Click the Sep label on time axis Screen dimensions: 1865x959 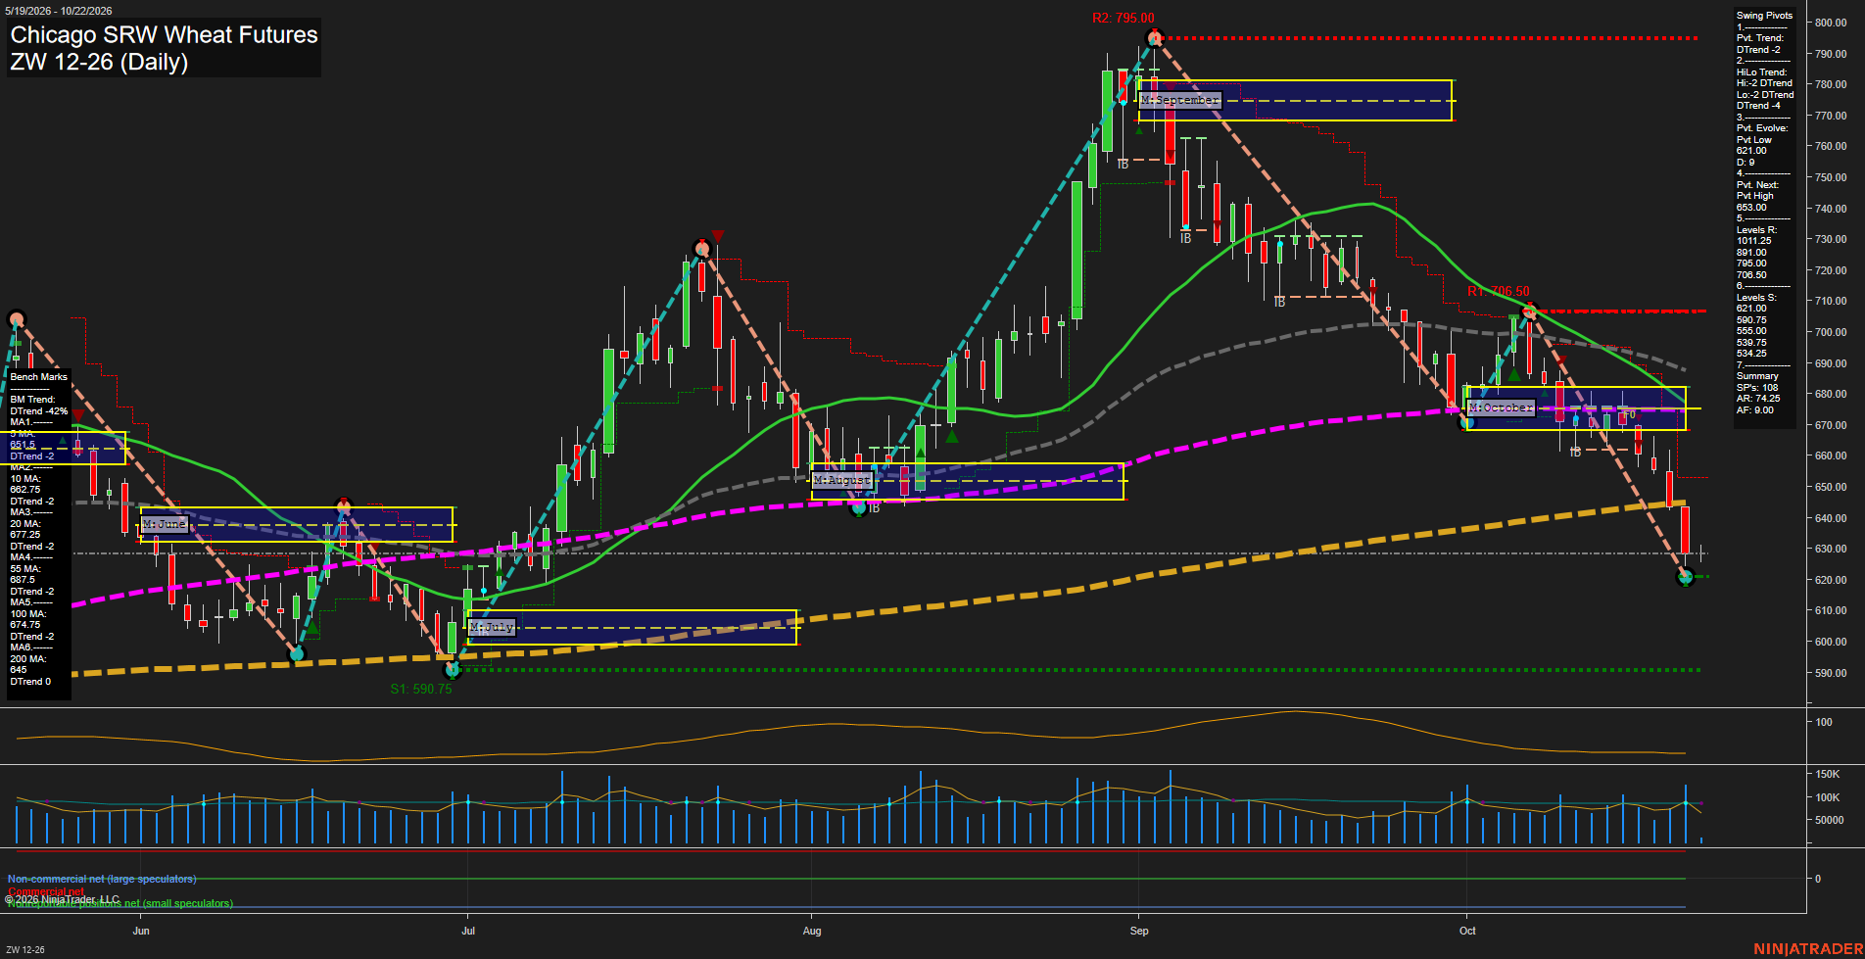pos(1138,931)
